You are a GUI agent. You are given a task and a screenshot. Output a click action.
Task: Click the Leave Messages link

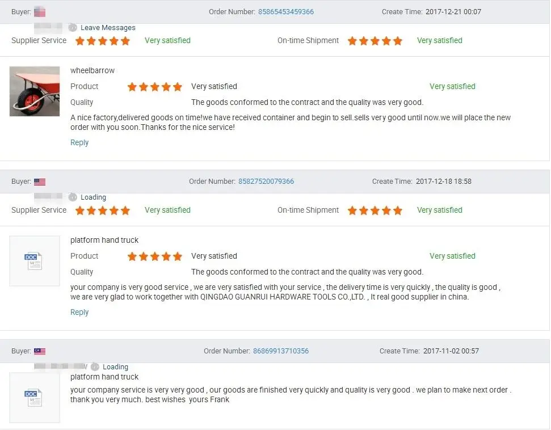108,28
